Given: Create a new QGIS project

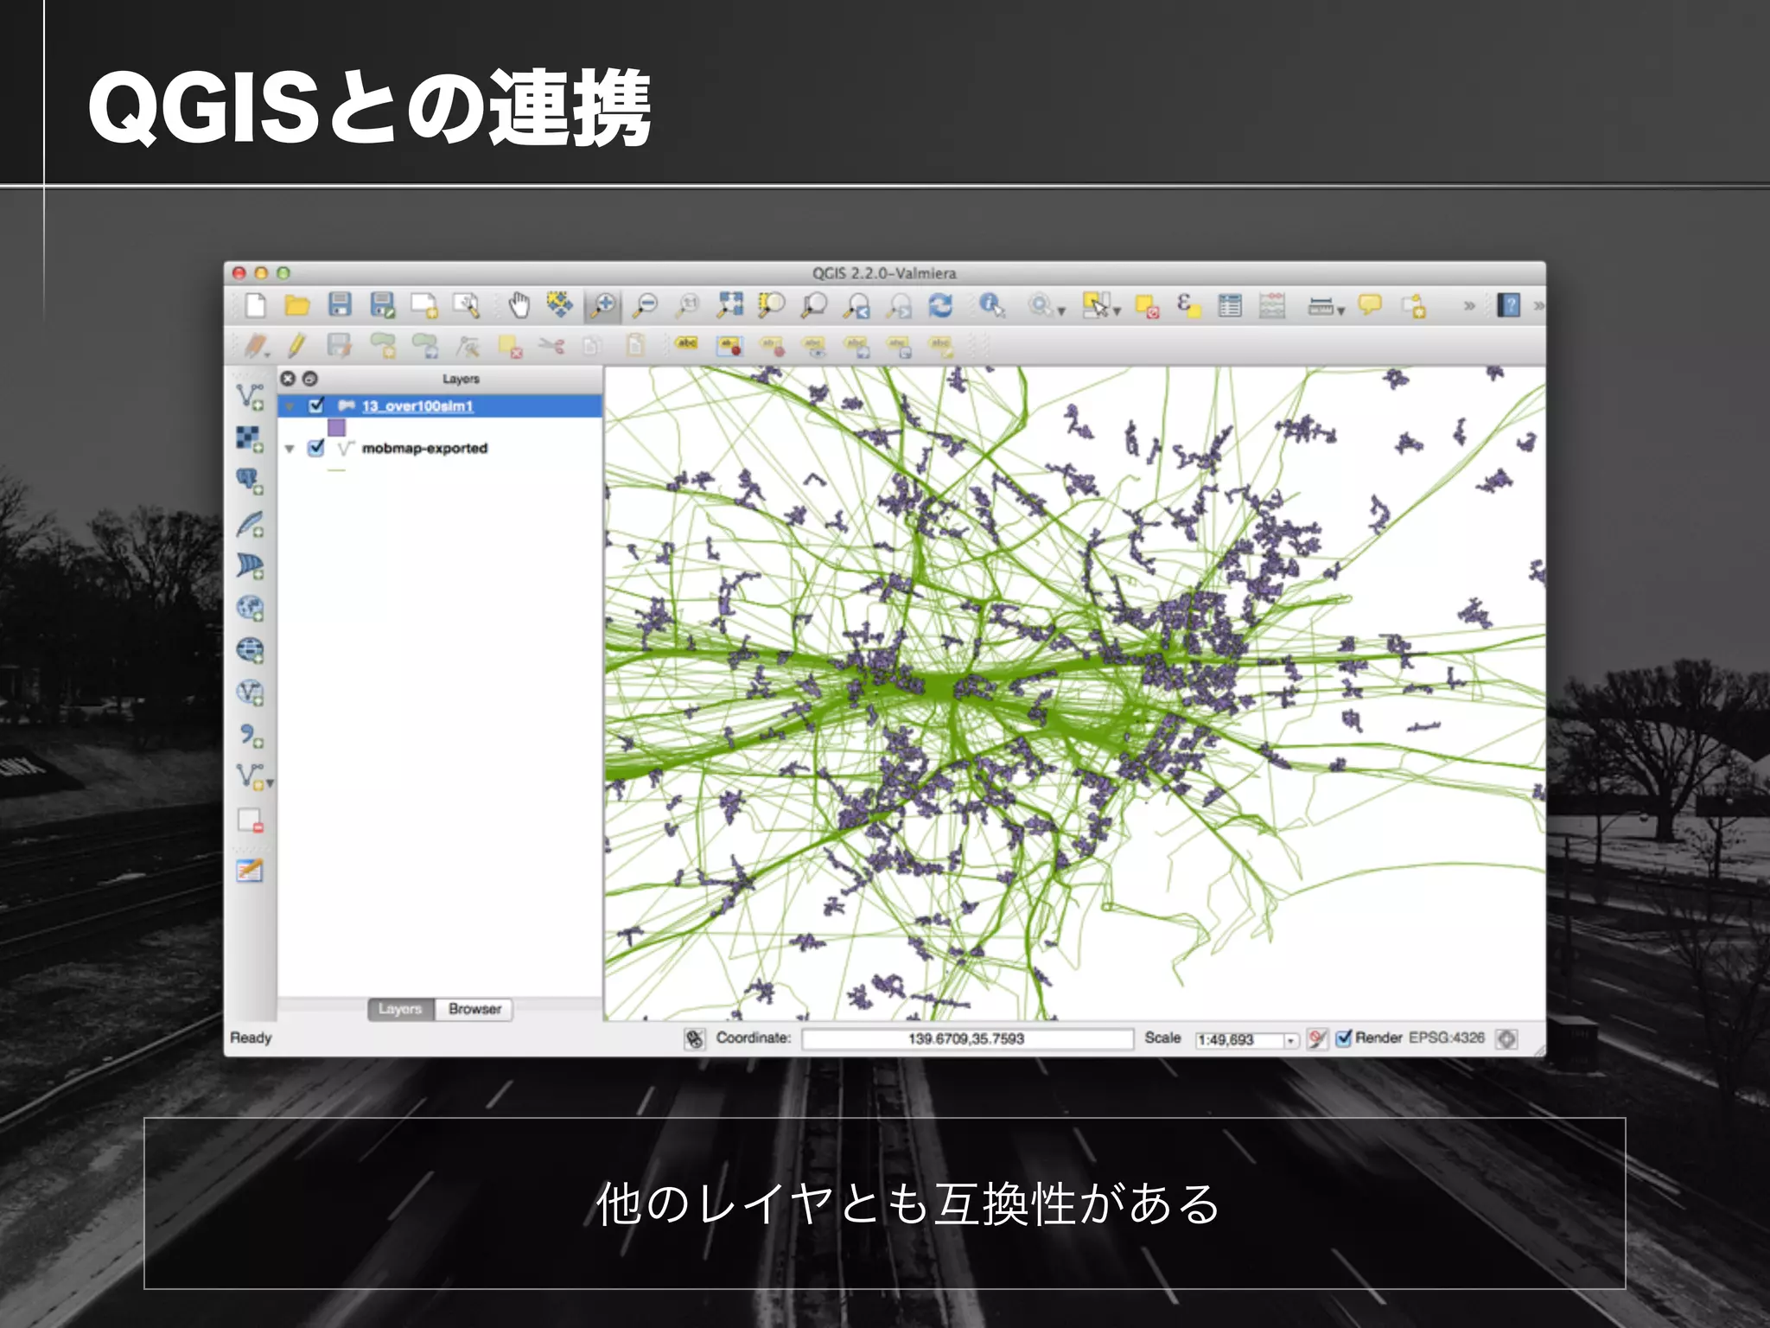Looking at the screenshot, I should tap(255, 305).
